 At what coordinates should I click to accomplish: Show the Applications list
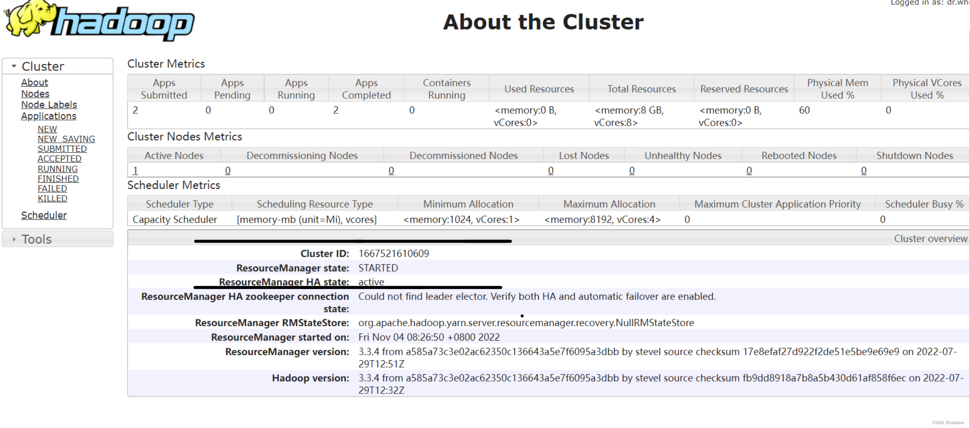tap(49, 116)
